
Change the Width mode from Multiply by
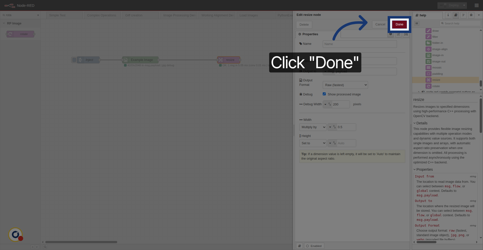(x=313, y=127)
